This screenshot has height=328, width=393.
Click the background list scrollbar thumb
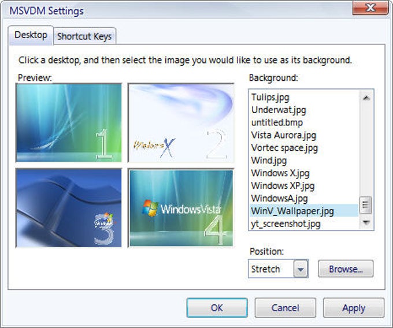tap(366, 206)
